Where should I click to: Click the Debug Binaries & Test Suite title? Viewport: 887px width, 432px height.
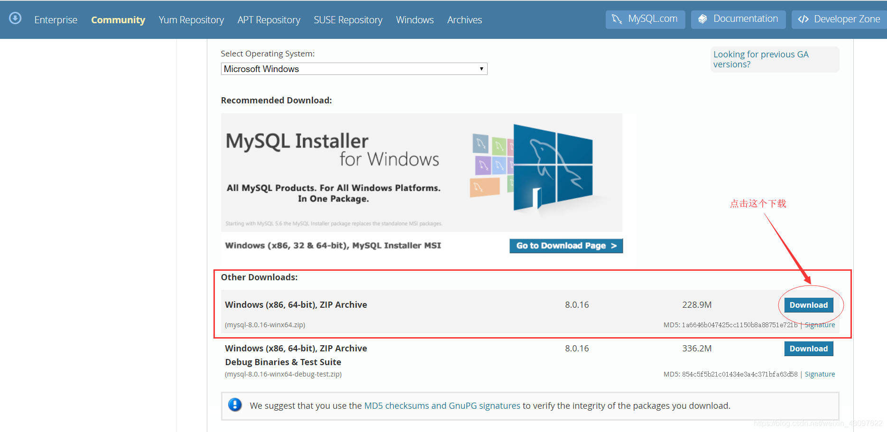tap(283, 362)
